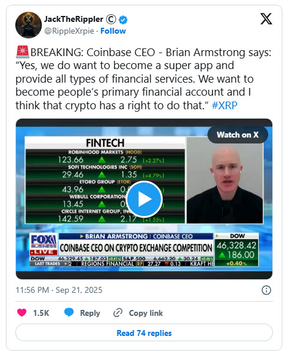Open the JackTheRippler display name
This screenshot has height=356, width=290.
coord(74,19)
